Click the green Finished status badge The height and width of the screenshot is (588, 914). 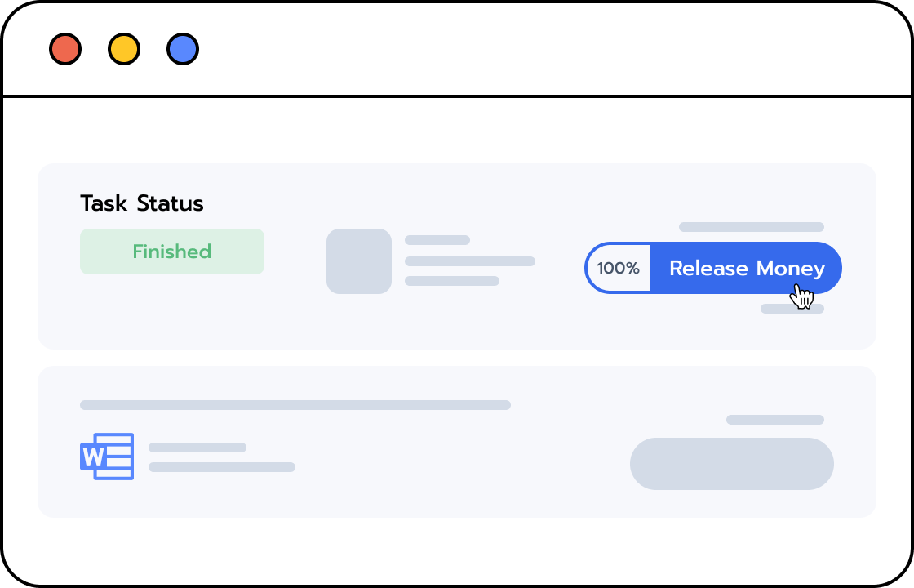[x=172, y=252]
